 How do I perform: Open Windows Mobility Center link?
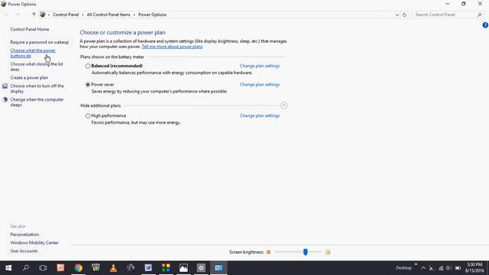click(34, 243)
